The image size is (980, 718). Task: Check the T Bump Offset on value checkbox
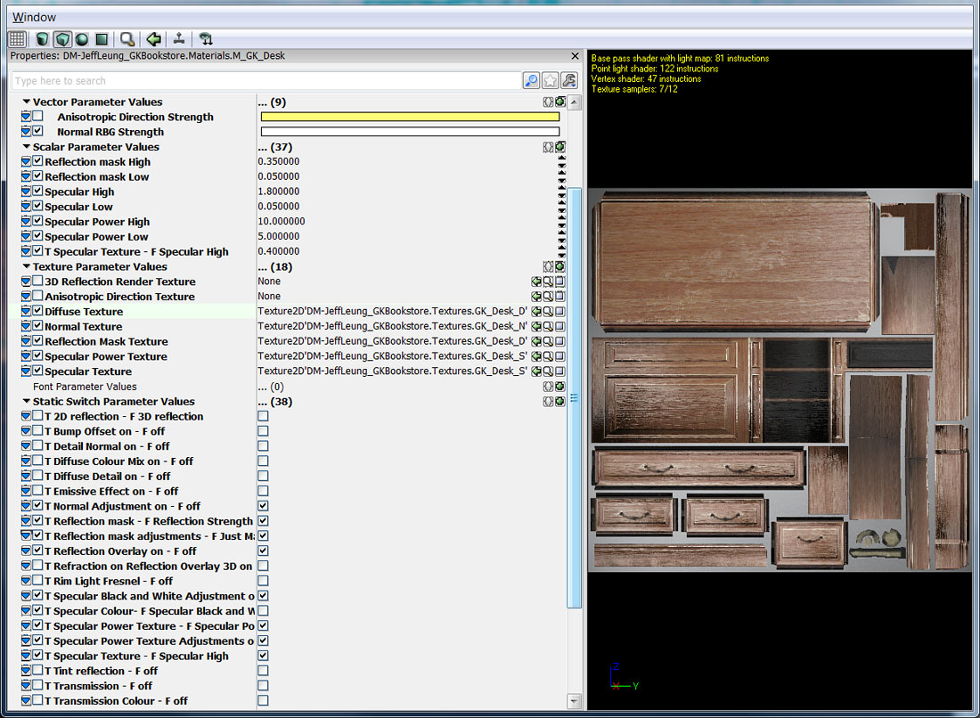[x=263, y=431]
